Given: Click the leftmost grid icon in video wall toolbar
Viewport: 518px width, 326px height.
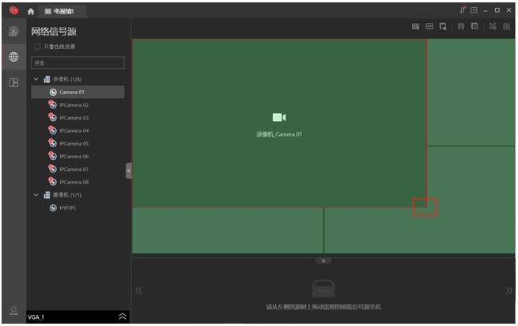Looking at the screenshot, I should (415, 27).
